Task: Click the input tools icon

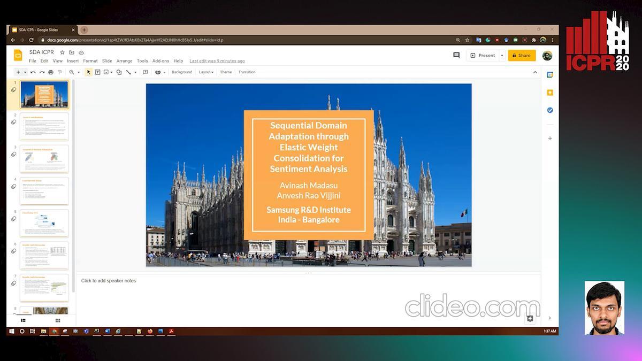Action: tap(158, 72)
